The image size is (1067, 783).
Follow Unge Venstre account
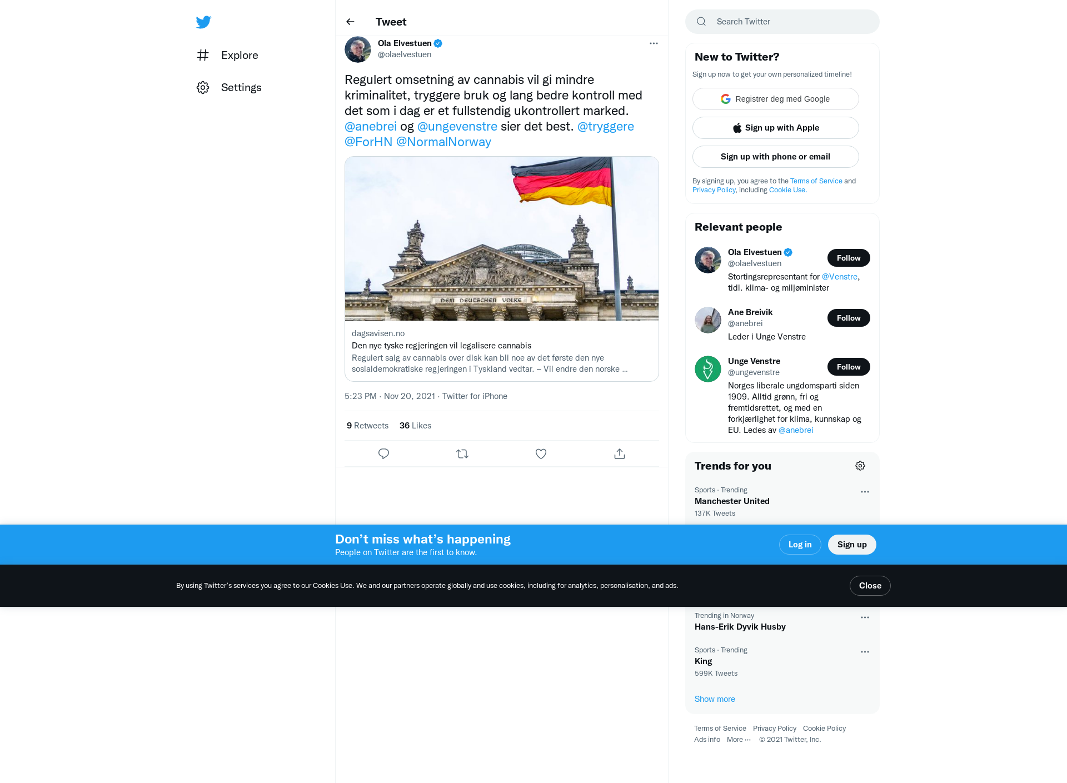pyautogui.click(x=849, y=367)
